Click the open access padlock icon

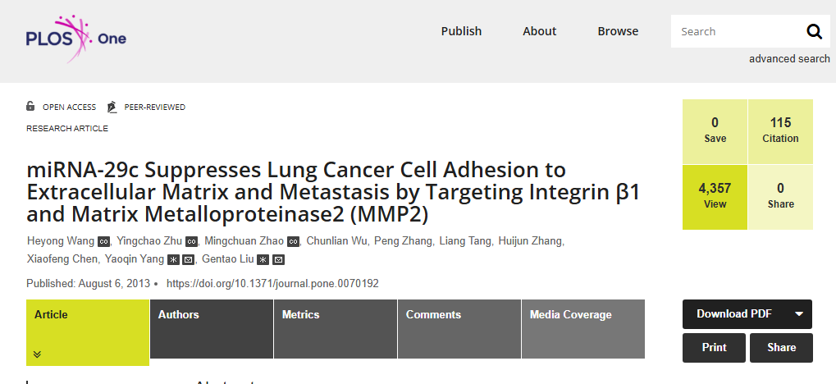pos(30,106)
